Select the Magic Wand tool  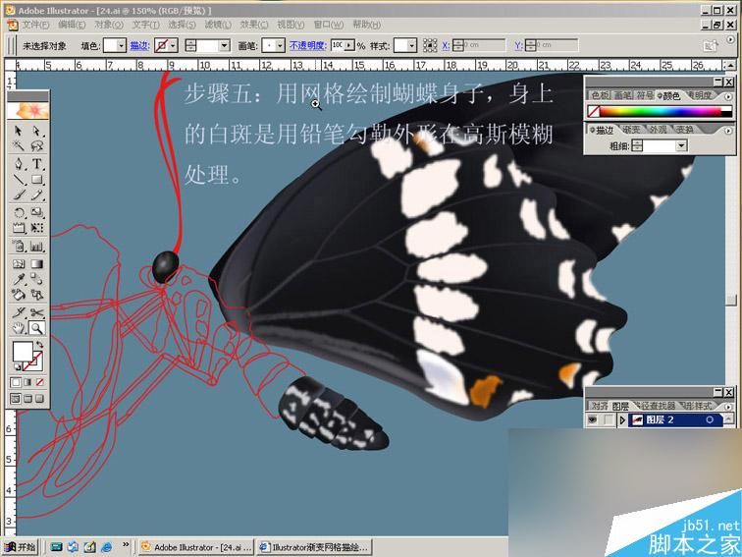19,145
